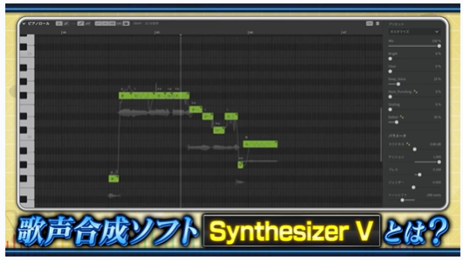Click the panel button left of hamburger menu
Image resolution: width=463 pixels, height=260 pixels.
point(369,23)
